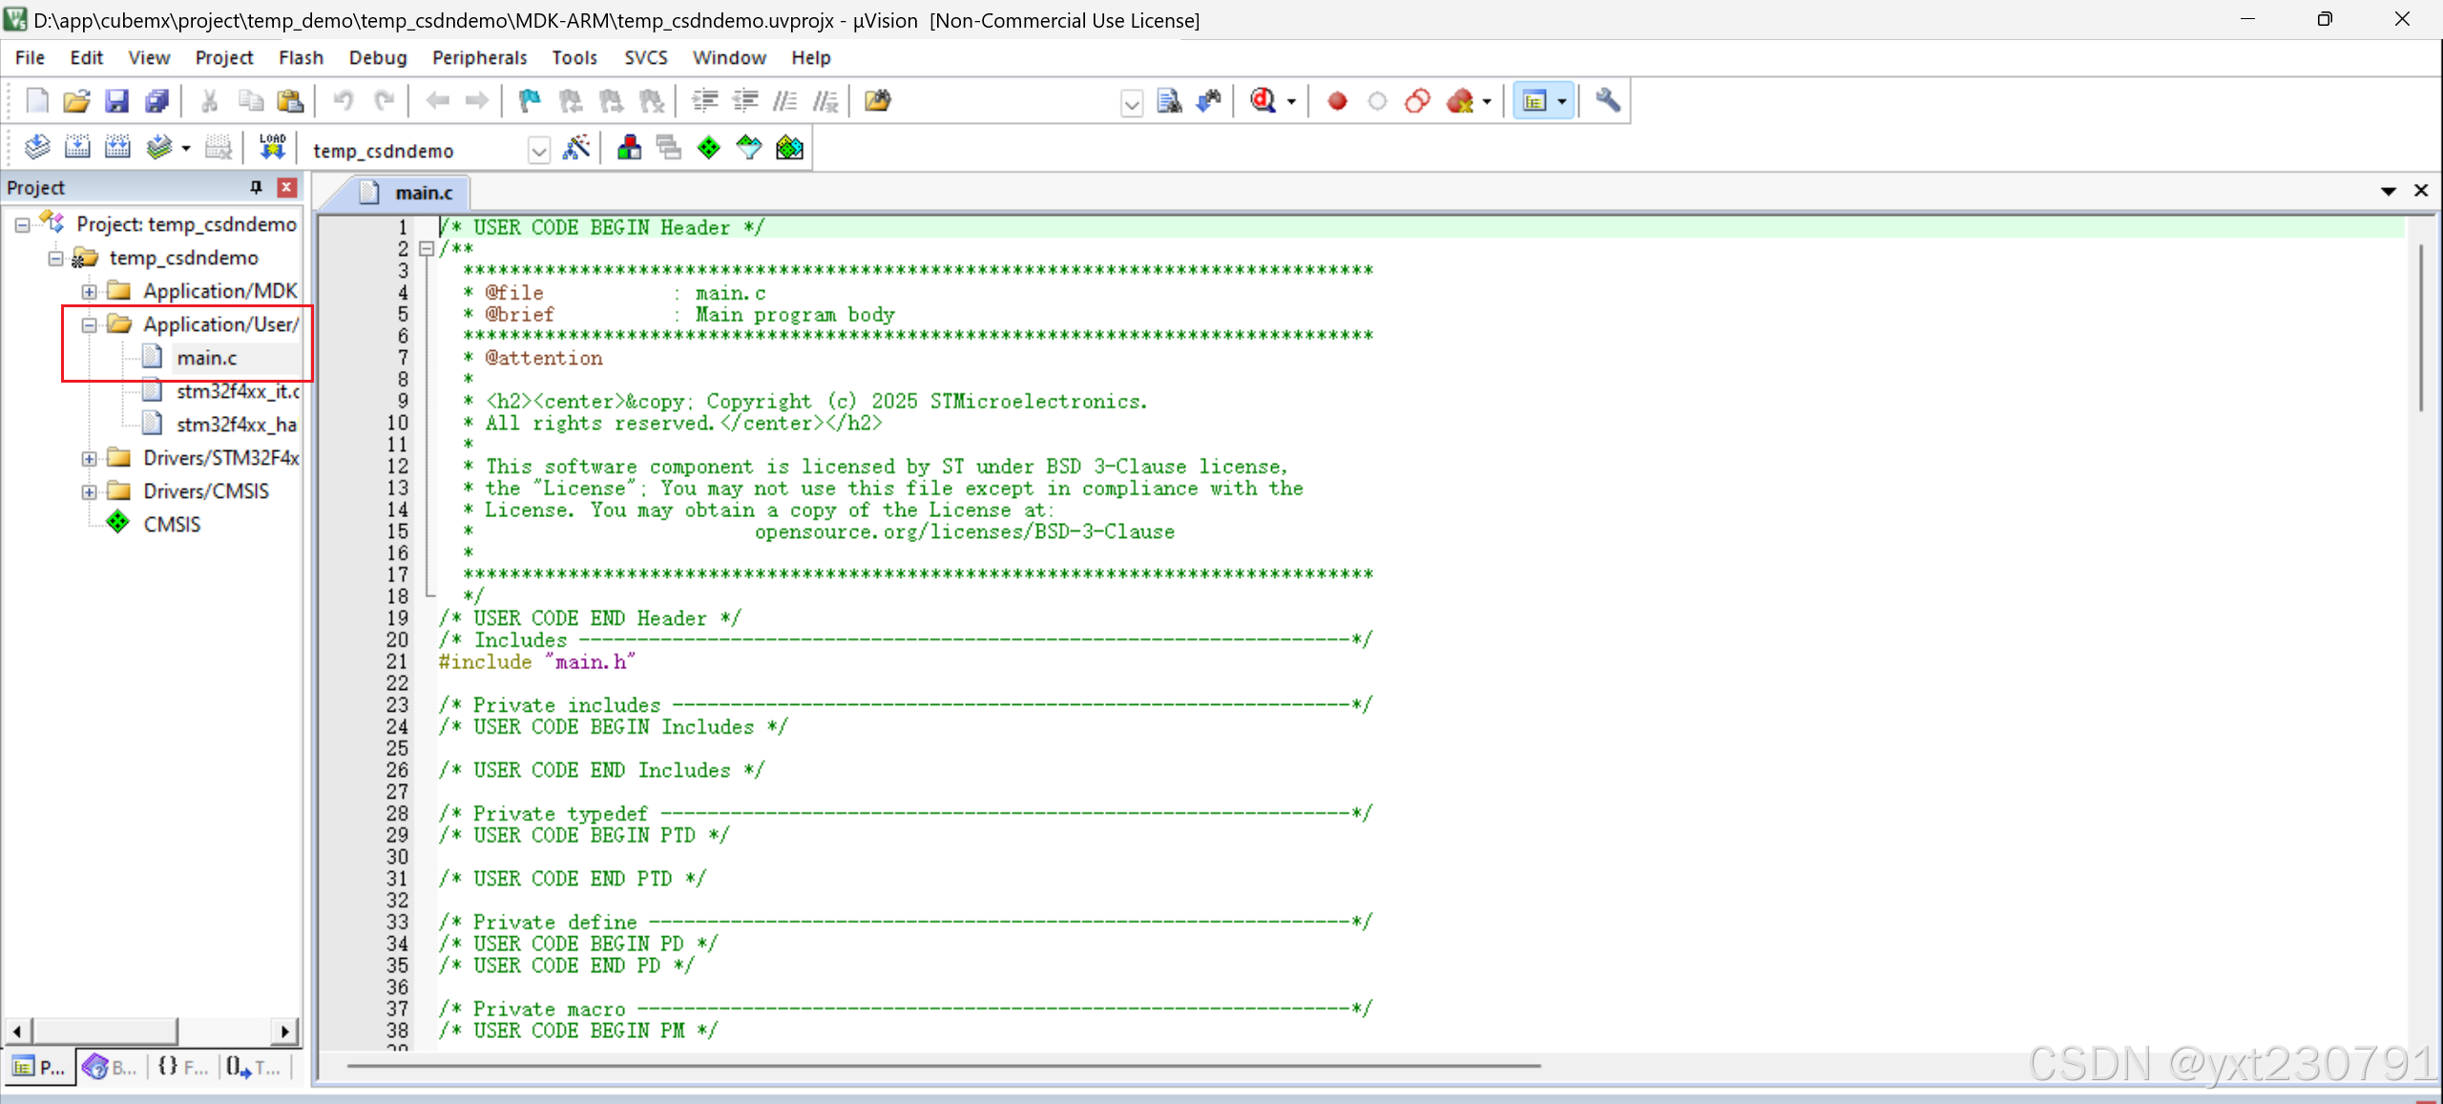Image resolution: width=2443 pixels, height=1104 pixels.
Task: Open the Options for Target wand icon
Action: pos(576,148)
